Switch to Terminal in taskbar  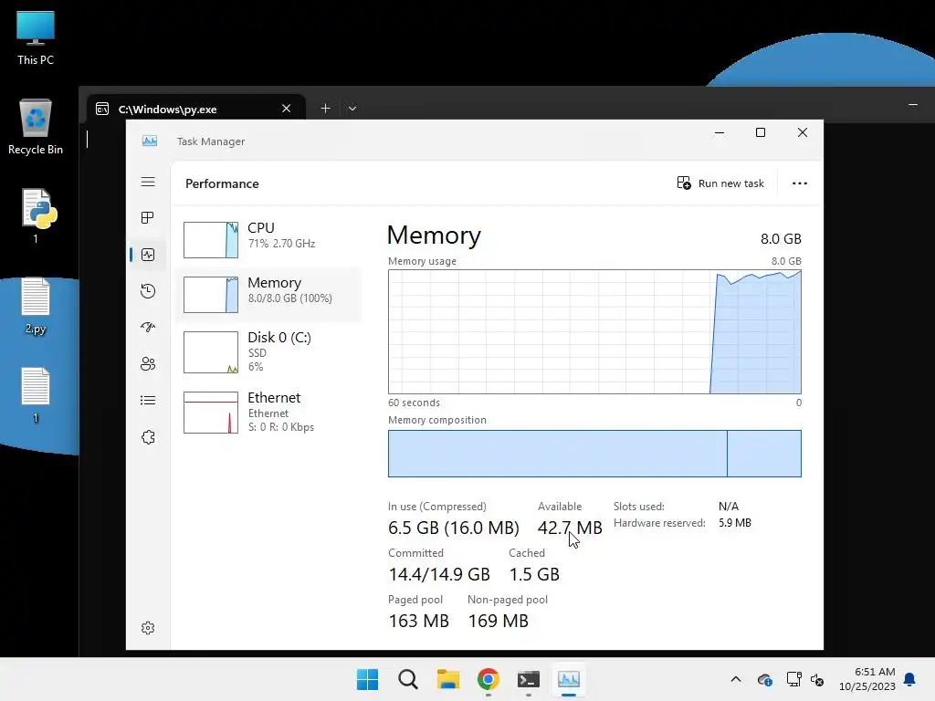[x=529, y=679]
